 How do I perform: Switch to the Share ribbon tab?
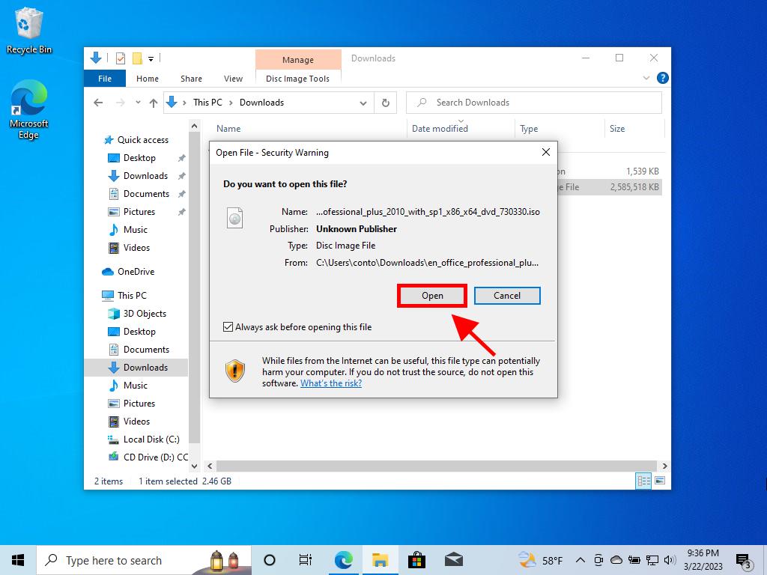pos(191,79)
